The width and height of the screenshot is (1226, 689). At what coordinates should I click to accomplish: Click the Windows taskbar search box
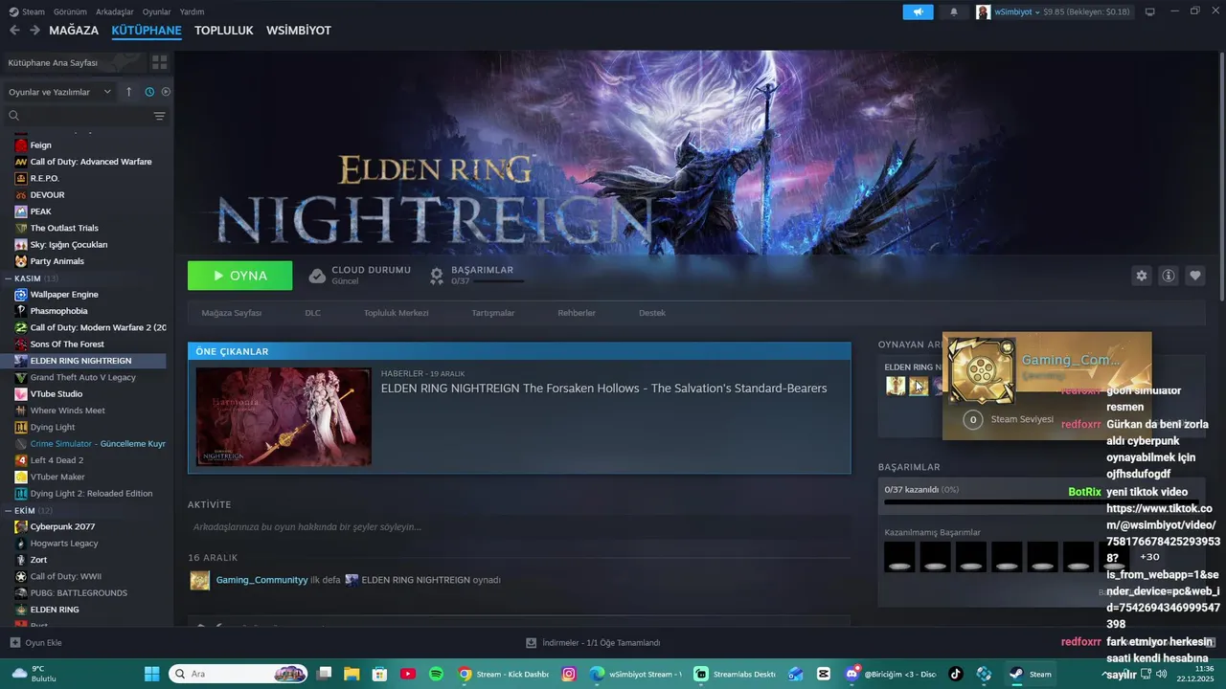pos(238,674)
